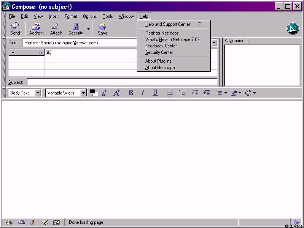Select Feedback Center menu item
This screenshot has height=228, width=304.
coord(174,46)
